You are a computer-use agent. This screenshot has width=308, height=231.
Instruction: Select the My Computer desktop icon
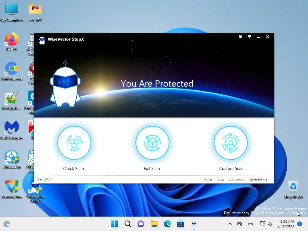[12, 13]
